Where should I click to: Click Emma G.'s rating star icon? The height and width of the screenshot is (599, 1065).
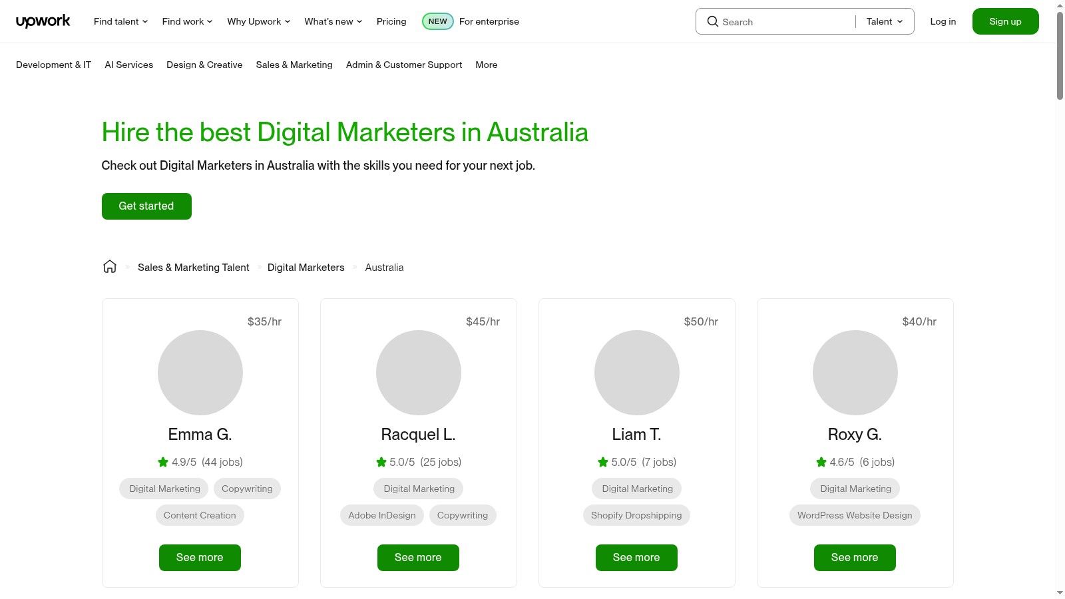163,462
